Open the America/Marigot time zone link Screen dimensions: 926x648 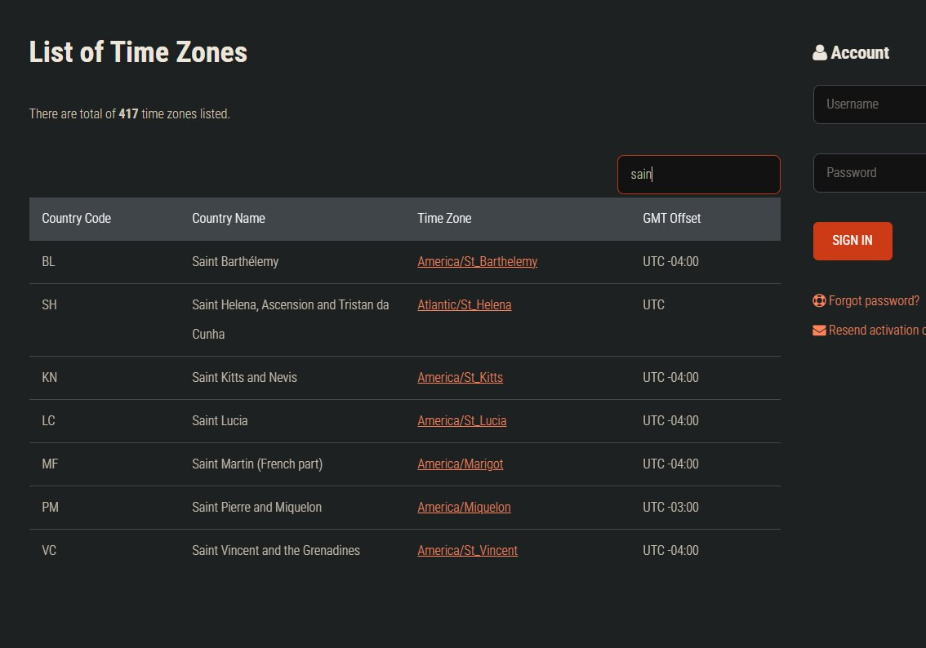point(460,464)
